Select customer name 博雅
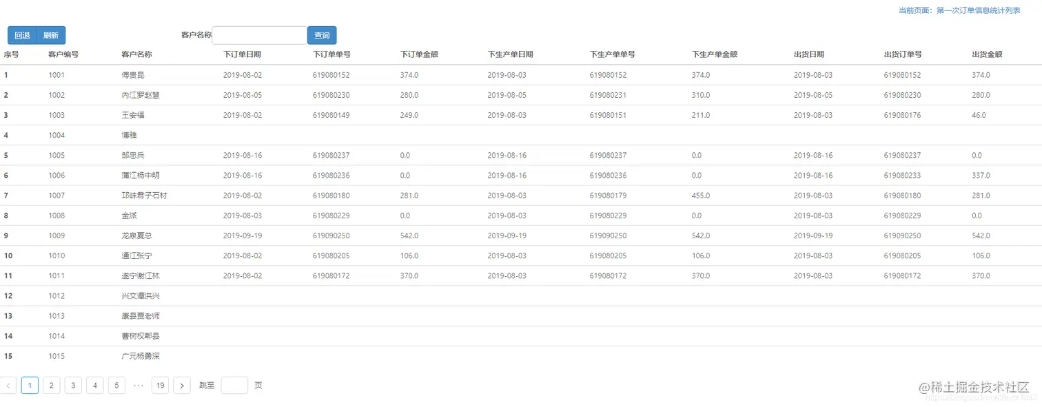The width and height of the screenshot is (1042, 407). click(129, 135)
